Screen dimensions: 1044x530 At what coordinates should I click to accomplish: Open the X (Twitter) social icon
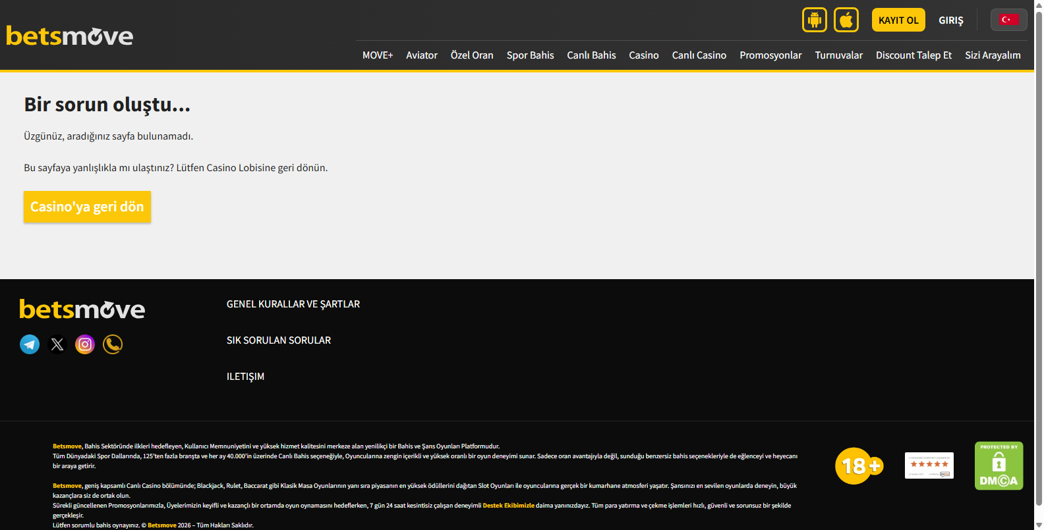[57, 344]
